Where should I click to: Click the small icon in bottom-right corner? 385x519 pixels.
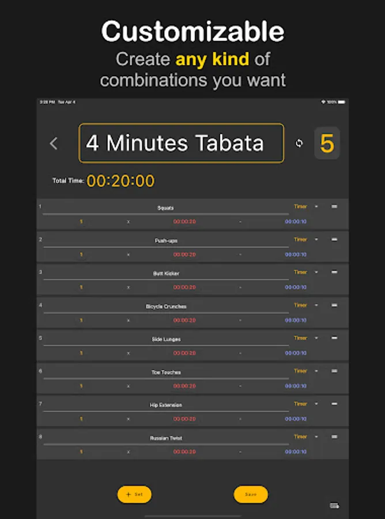pos(334,506)
